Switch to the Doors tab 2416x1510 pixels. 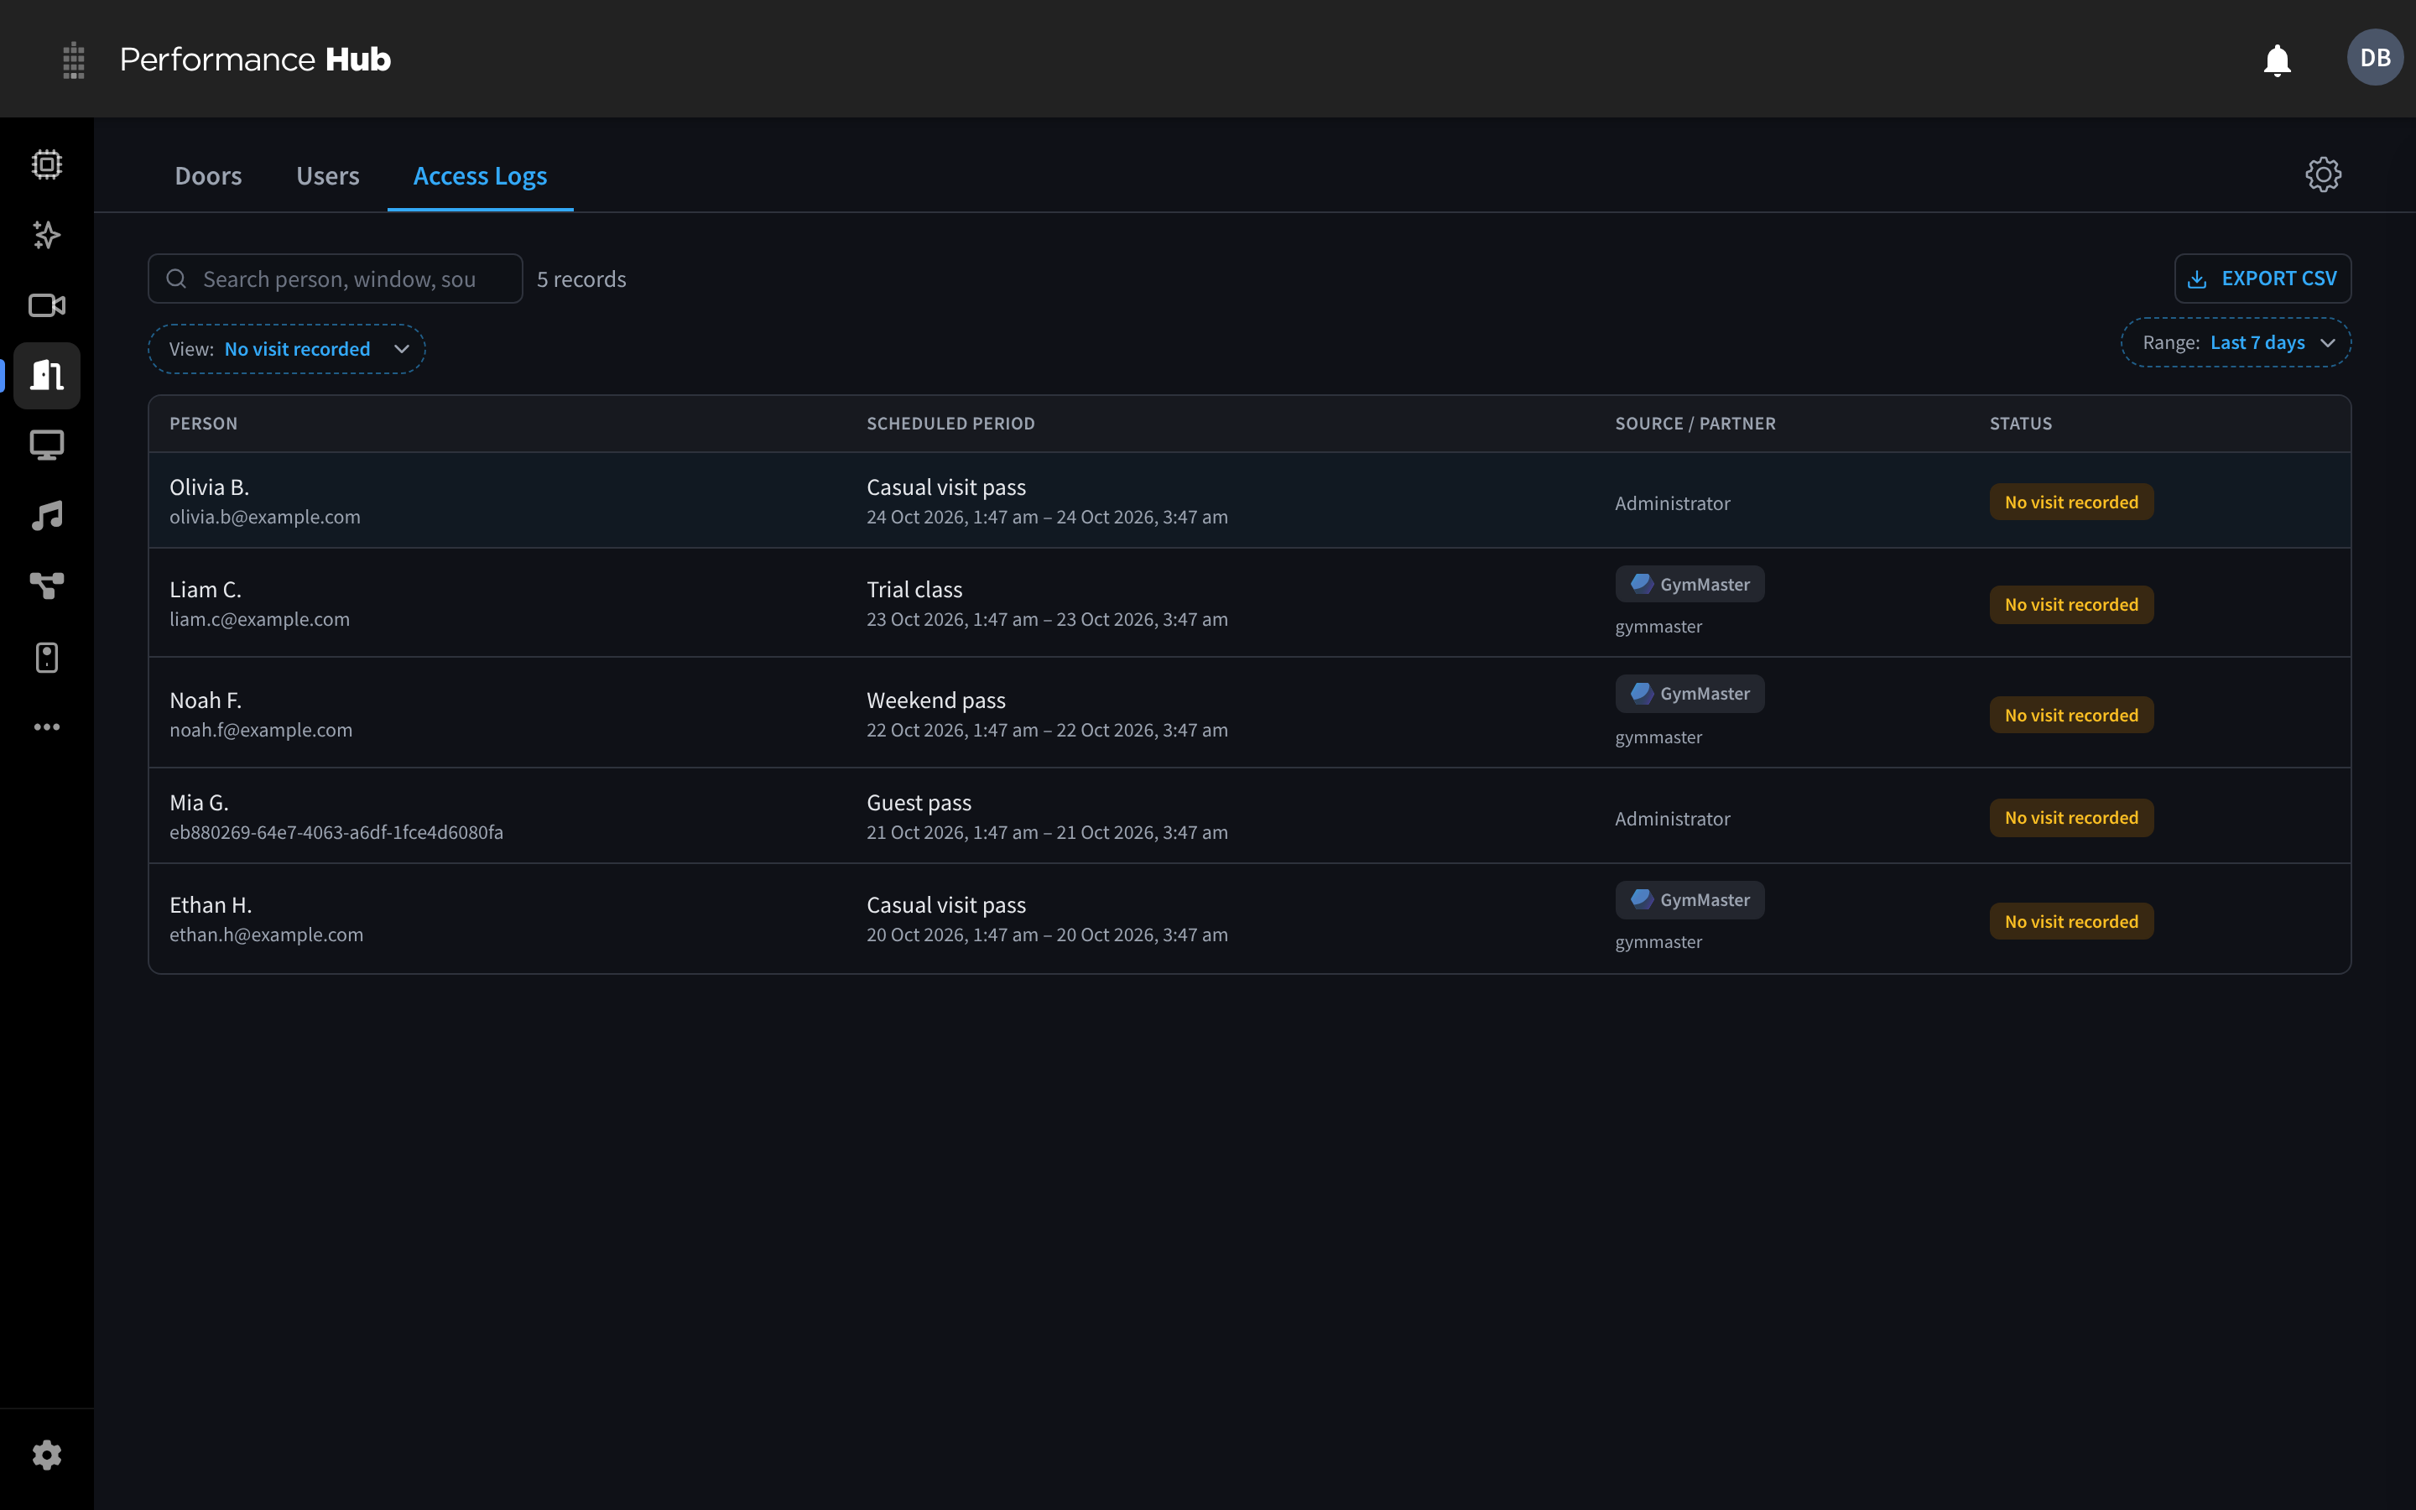tap(208, 176)
